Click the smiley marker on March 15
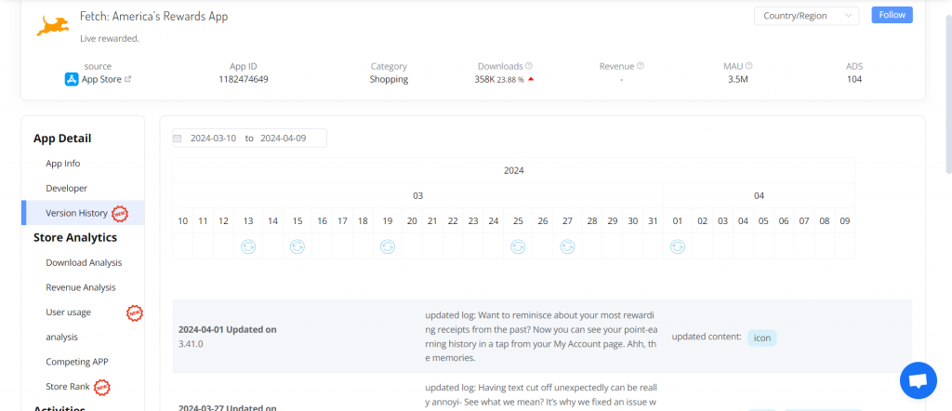This screenshot has height=411, width=952. tap(297, 246)
